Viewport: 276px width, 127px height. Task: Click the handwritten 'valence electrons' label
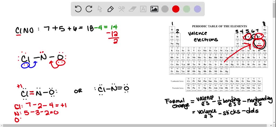click(x=203, y=36)
